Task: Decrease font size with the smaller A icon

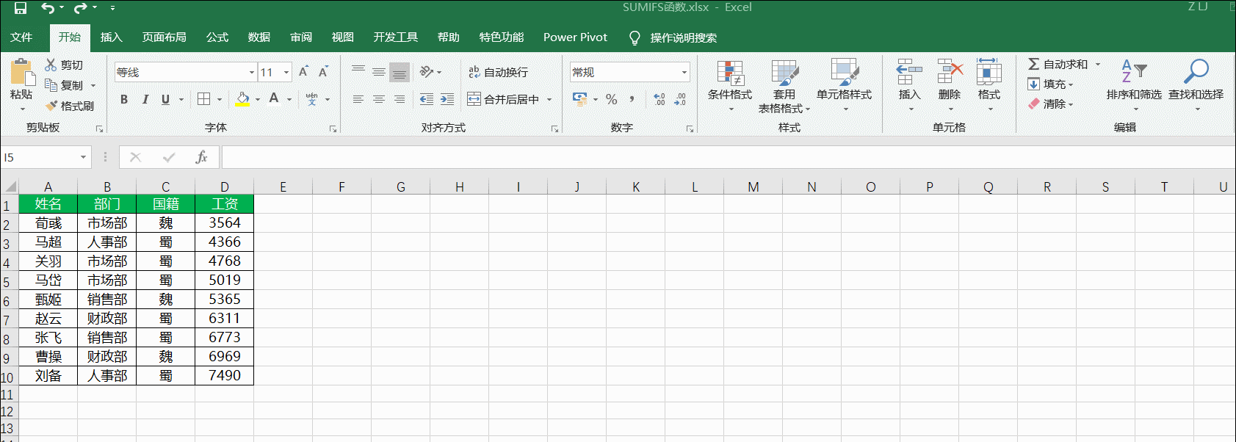Action: [323, 72]
